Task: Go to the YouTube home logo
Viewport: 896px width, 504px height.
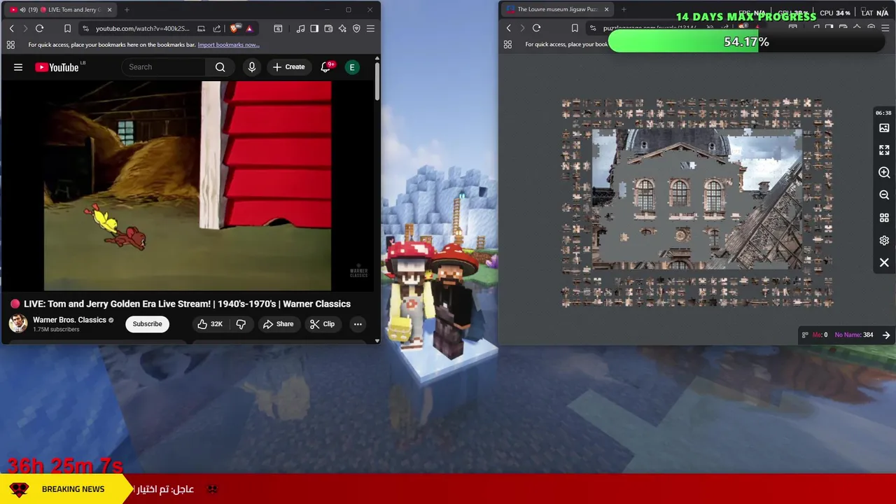Action: tap(57, 67)
